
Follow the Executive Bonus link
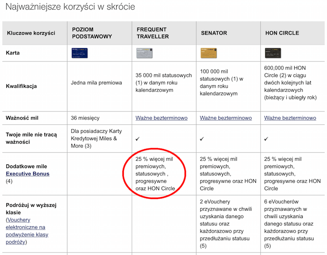28,174
